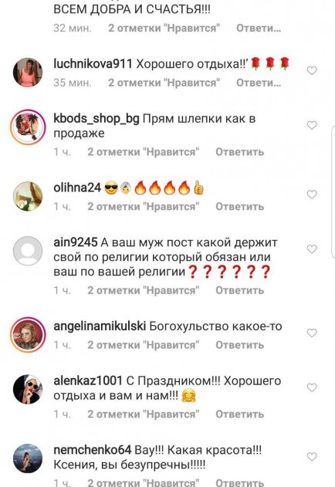335x487 pixels.
Task: View olihna24's profile avatar
Action: coord(28,196)
